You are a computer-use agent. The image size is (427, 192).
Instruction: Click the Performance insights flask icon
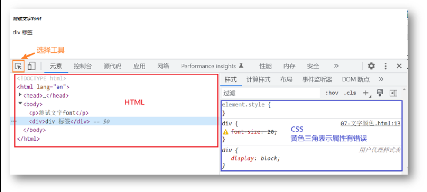click(241, 66)
